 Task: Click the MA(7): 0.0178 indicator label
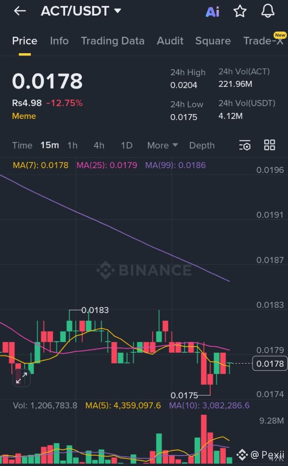pyautogui.click(x=41, y=165)
